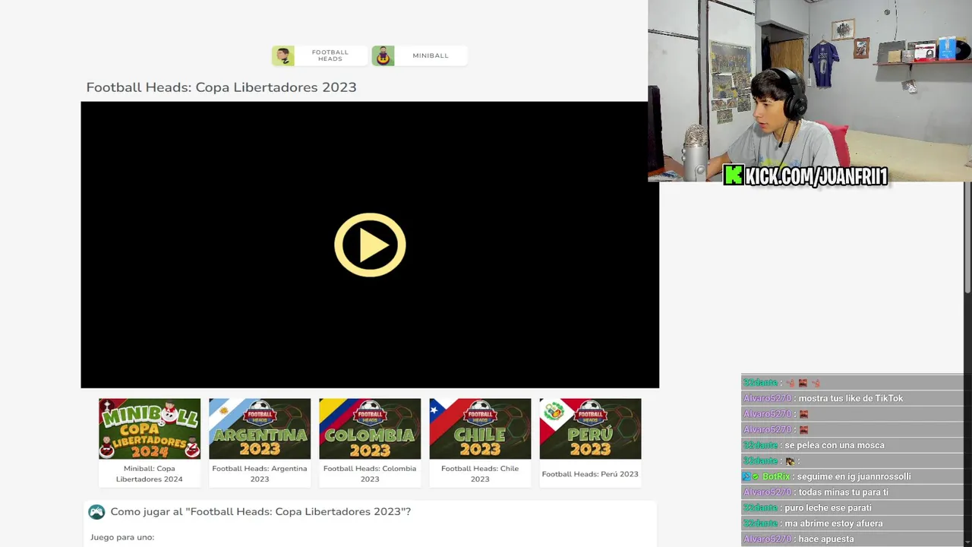The width and height of the screenshot is (972, 547).
Task: Click 'Football Heads: Perú 2023' caption link
Action: 590,474
